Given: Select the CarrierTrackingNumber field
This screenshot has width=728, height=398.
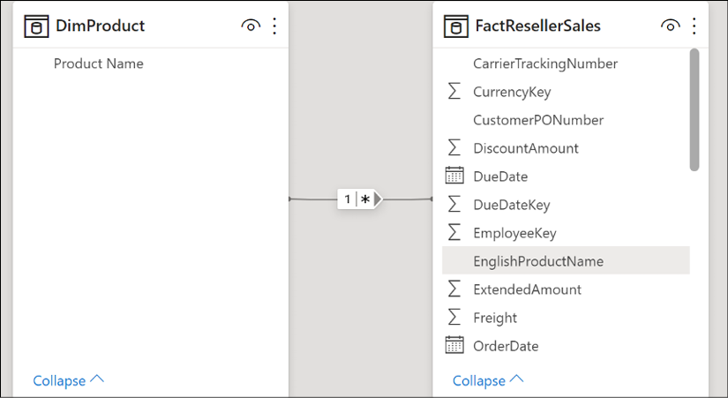Looking at the screenshot, I should coord(566,64).
